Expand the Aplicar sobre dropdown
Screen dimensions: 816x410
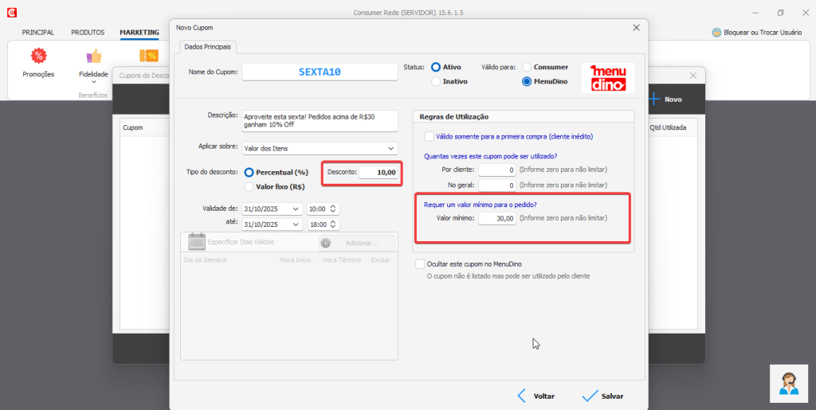click(390, 148)
